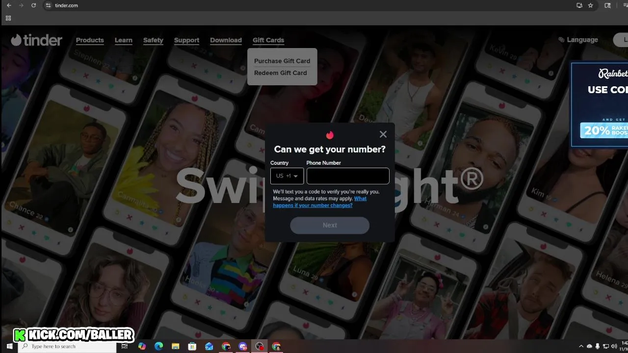Viewport: 628px width, 353px height.
Task: Click the Next button in dialog
Action: 330,225
